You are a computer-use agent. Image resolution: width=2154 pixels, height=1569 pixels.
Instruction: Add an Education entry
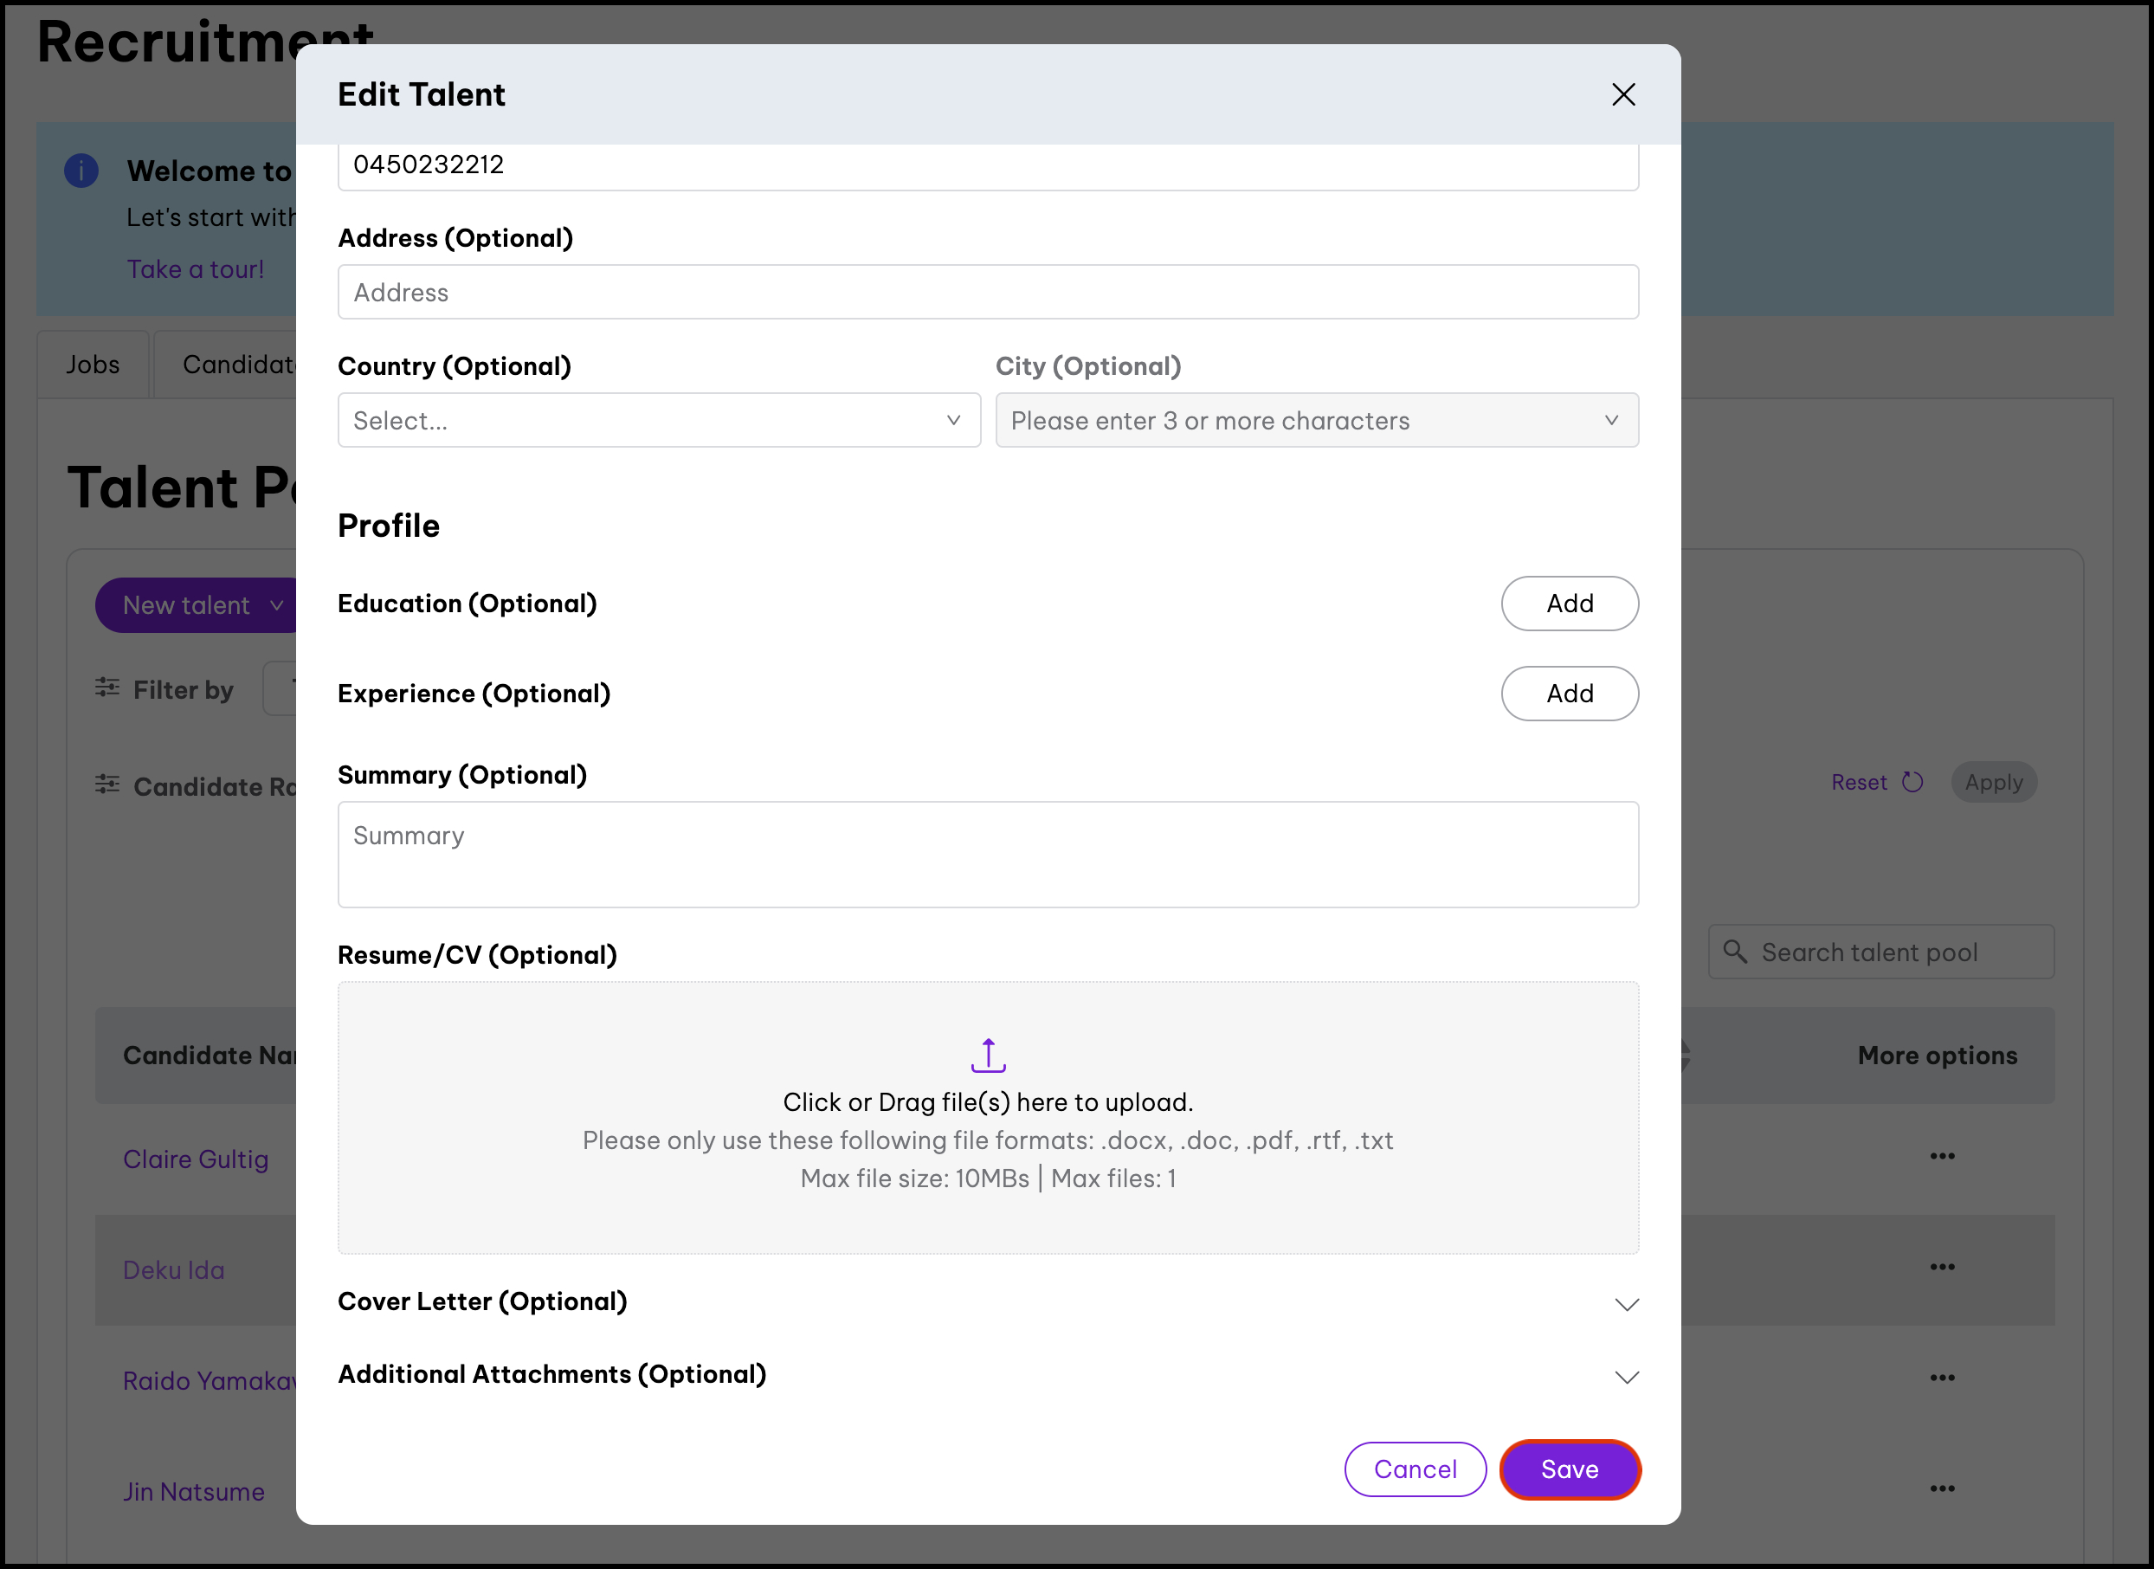1569,604
